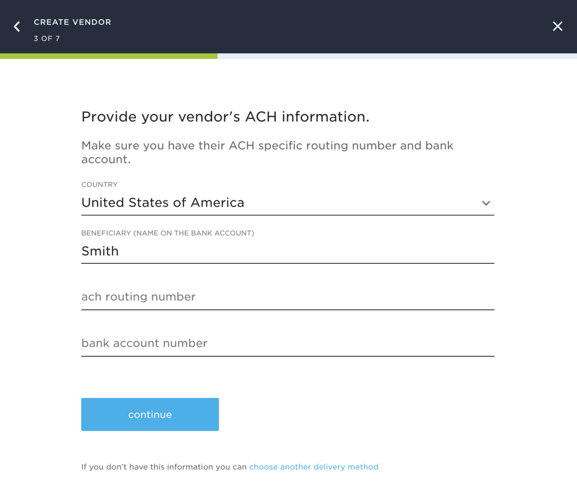Viewport: 577px width, 484px height.
Task: Click the continue button
Action: click(x=150, y=414)
